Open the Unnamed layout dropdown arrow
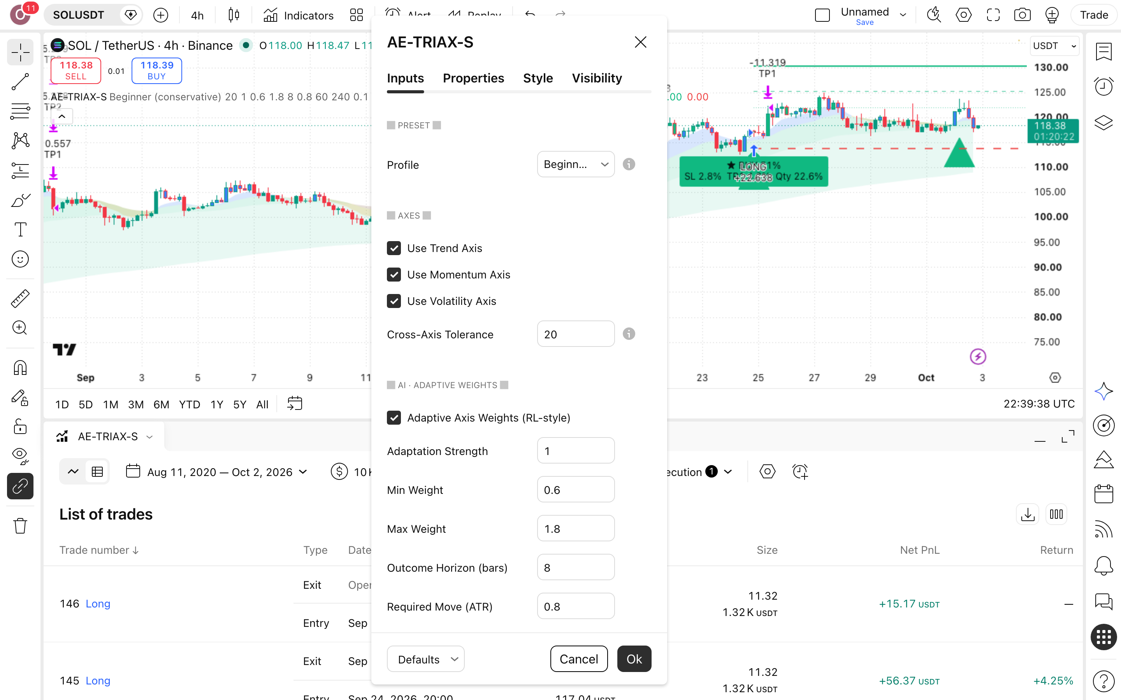 (x=903, y=15)
